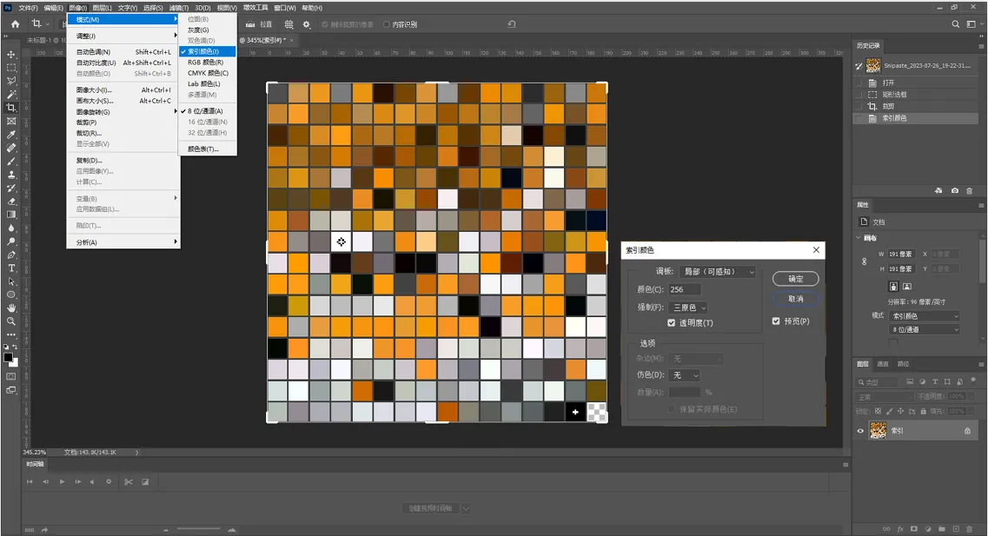Click the 颜色(C) 256 input field
Screen dimensions: 988x536
coord(684,289)
